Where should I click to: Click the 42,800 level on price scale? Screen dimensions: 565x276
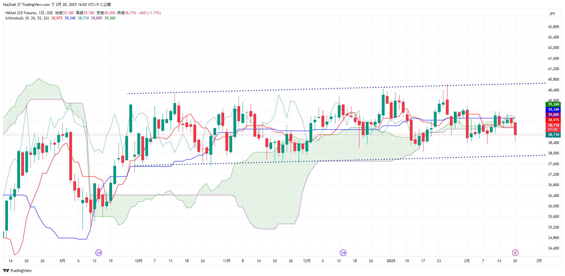pos(553,27)
